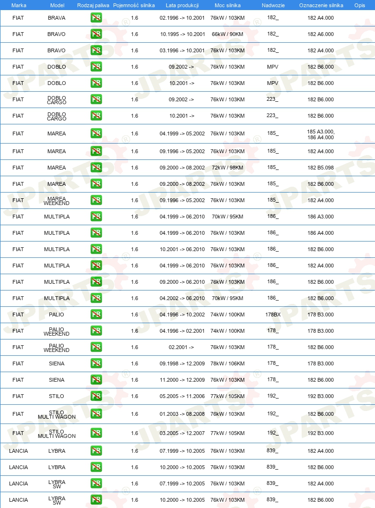This screenshot has width=375, height=508.
Task: Click the 04.2002 -> 06.2010 production years
Action: point(182,298)
